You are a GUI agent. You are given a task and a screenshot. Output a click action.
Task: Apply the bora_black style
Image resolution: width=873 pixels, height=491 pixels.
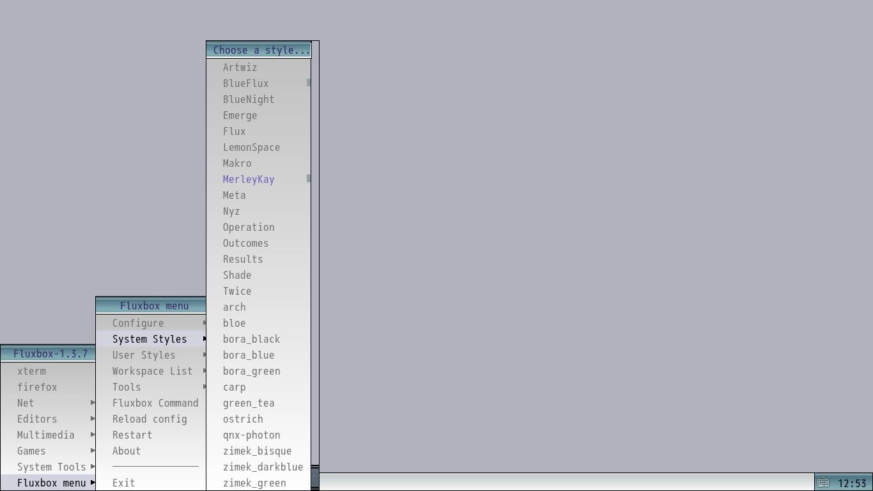pos(259,339)
